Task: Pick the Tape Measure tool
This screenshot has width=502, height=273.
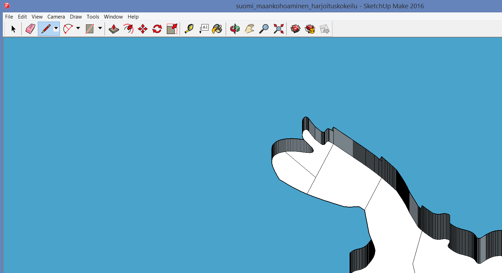Action: (189, 29)
